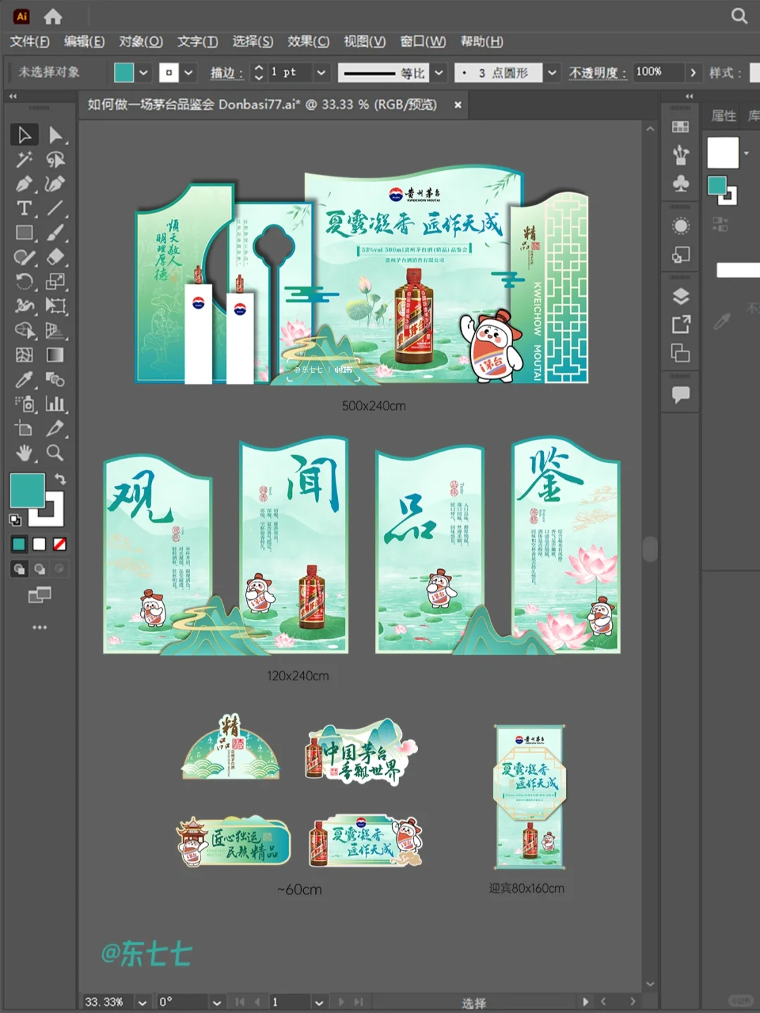Select the Width tool
Viewport: 760px width, 1013px height.
(x=24, y=306)
